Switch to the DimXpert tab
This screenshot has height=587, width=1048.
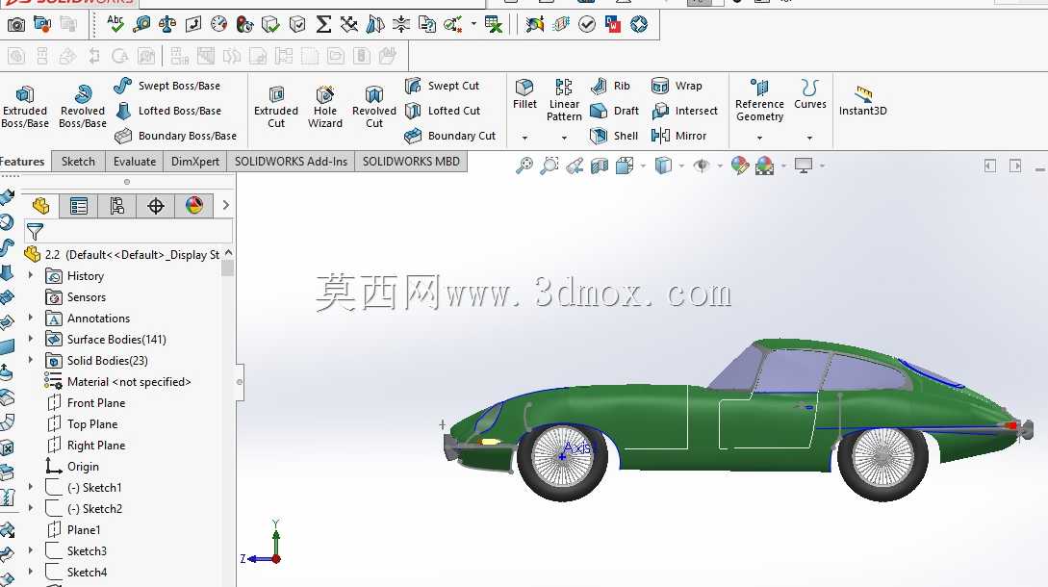tap(195, 161)
